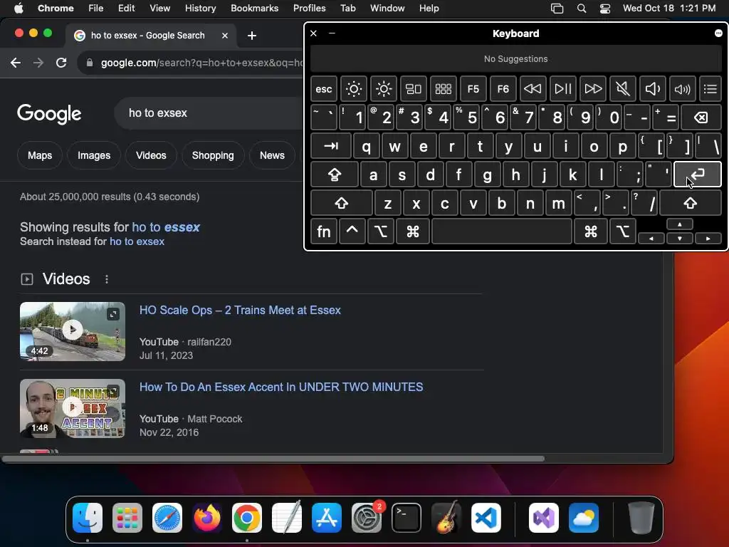Click the volume up key
This screenshot has width=729, height=547.
(x=683, y=89)
